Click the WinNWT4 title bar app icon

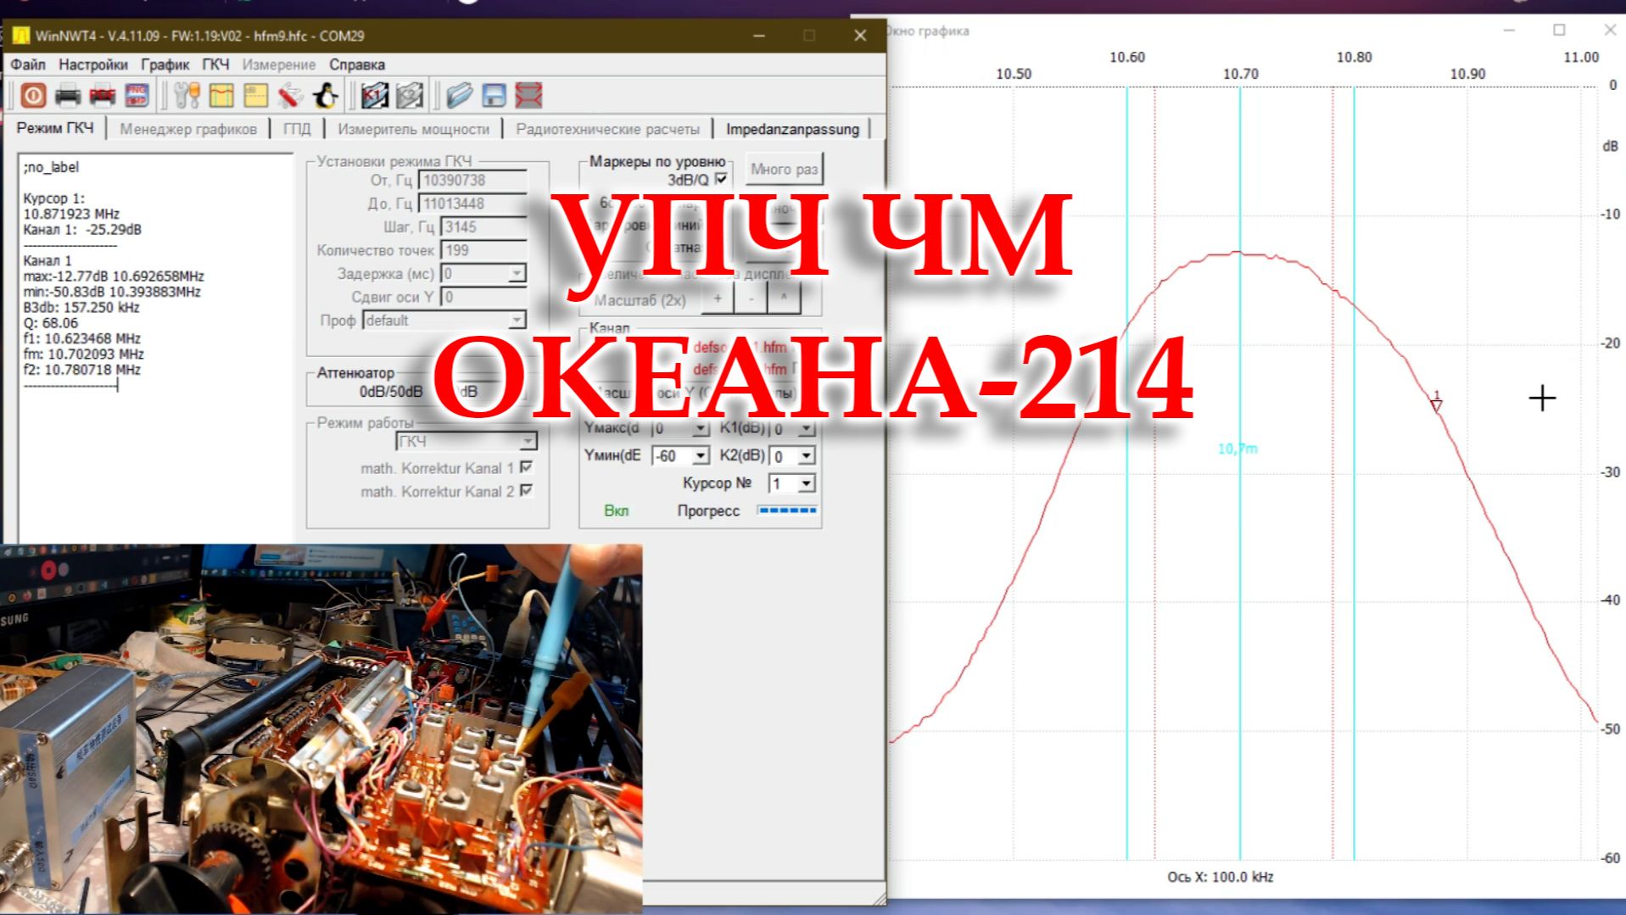click(x=20, y=36)
